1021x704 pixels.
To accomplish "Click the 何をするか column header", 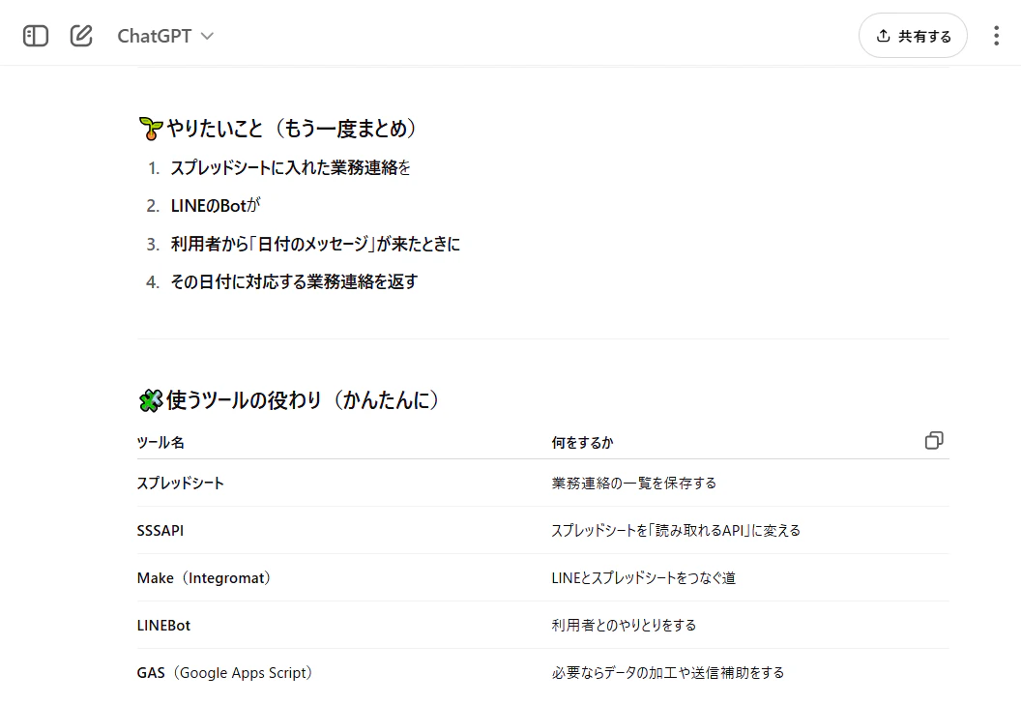I will tap(582, 442).
